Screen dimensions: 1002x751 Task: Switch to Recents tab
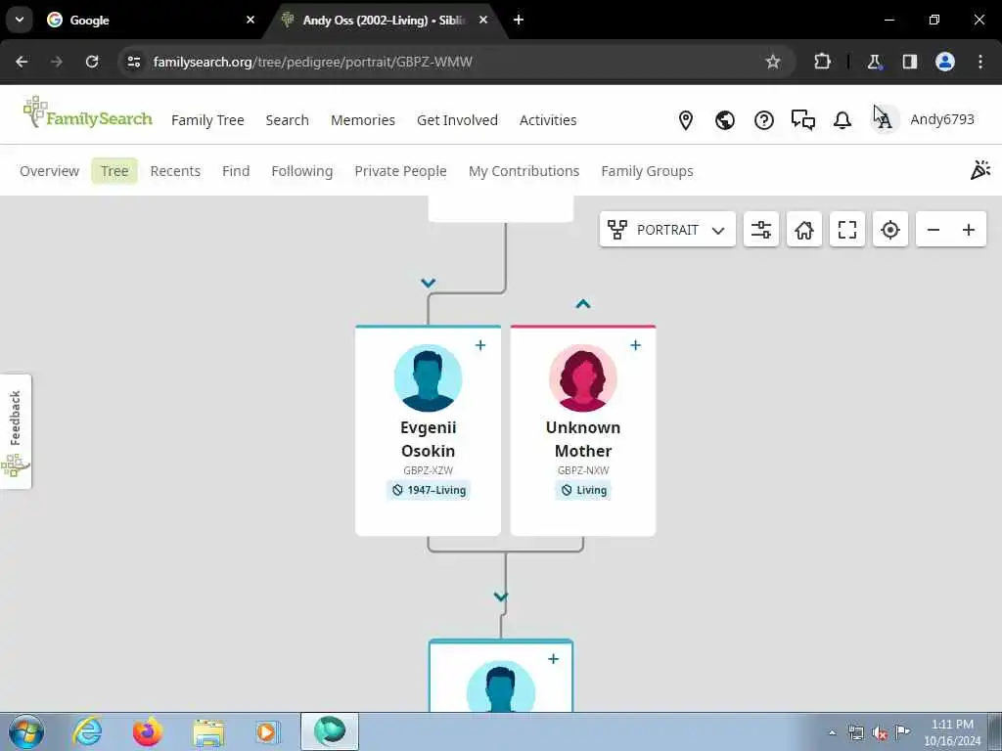pyautogui.click(x=175, y=171)
